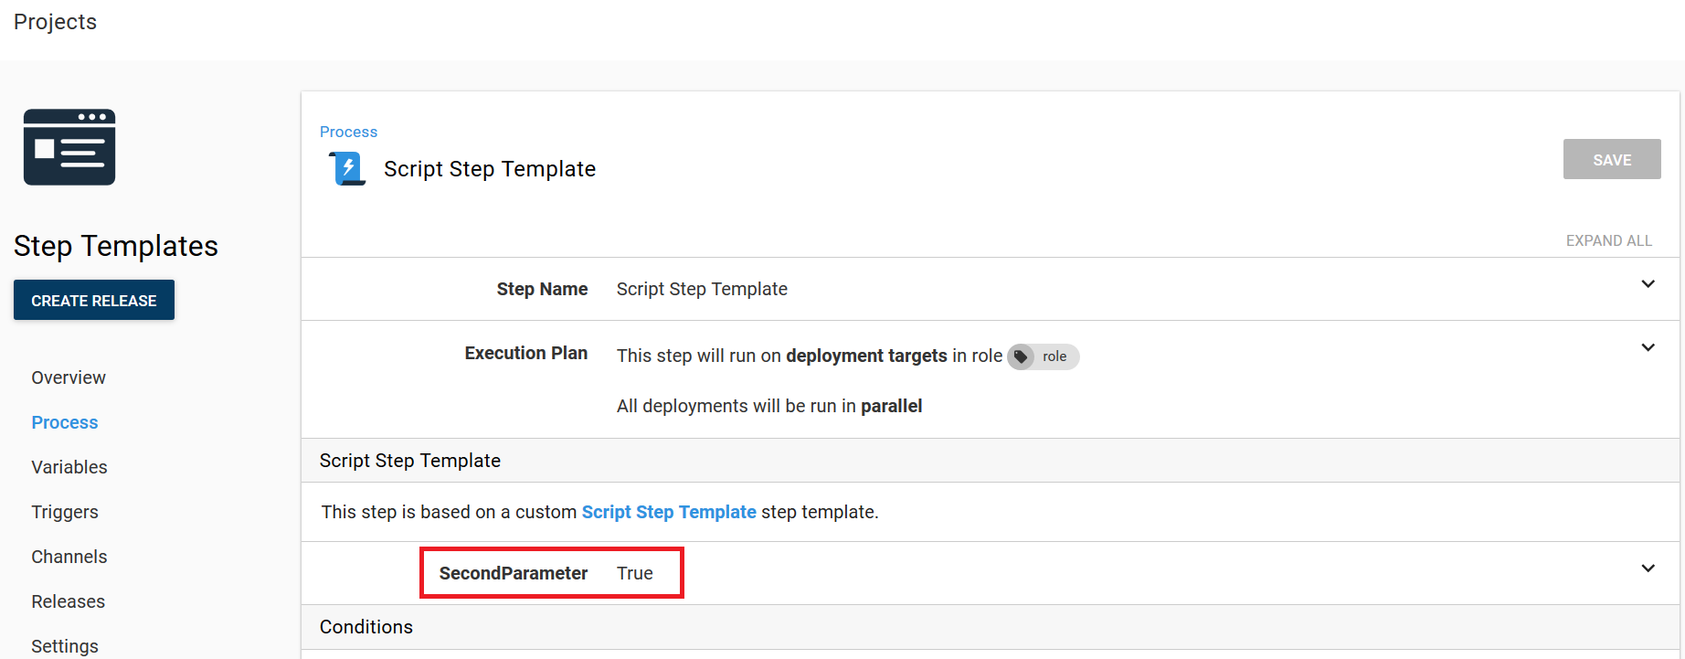Expand the SecondParameter details
The height and width of the screenshot is (659, 1685).
point(1648,568)
